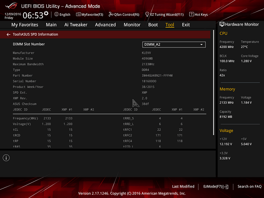Click the Voltage(V) row label

pos(22,124)
